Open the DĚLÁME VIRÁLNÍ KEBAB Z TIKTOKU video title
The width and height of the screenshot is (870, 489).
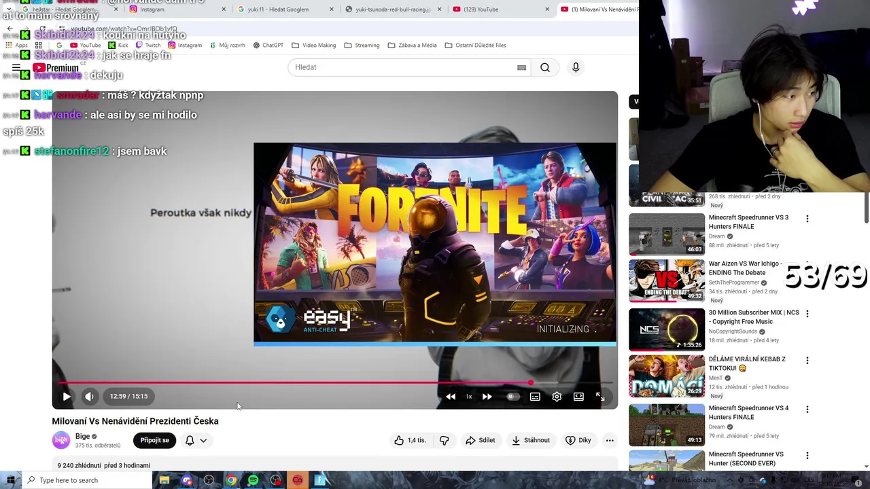747,363
